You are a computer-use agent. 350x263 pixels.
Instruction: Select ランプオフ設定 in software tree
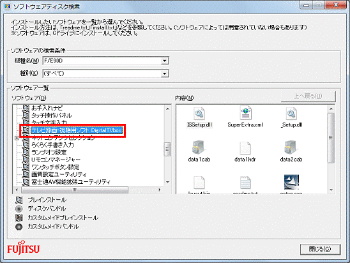49,153
